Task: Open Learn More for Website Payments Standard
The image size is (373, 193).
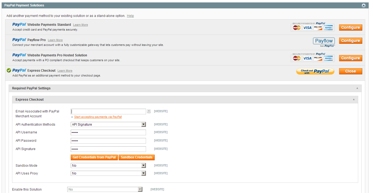Action: pos(80,25)
